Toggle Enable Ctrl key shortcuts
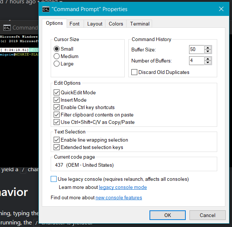232x227 pixels. click(x=57, y=107)
